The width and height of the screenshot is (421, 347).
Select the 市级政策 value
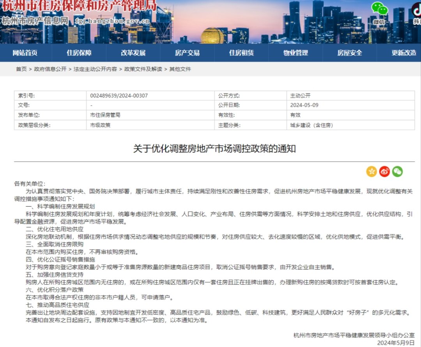(100, 125)
